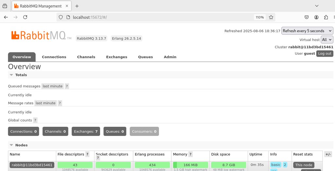Switch to the Queues tab
This screenshot has height=171, width=335.
(146, 57)
